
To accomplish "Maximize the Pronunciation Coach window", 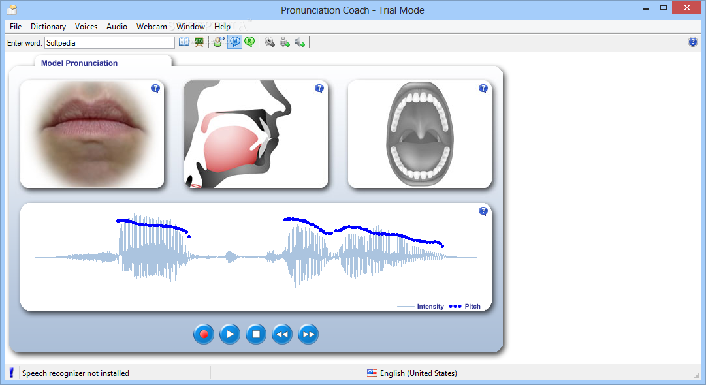I will pyautogui.click(x=664, y=8).
